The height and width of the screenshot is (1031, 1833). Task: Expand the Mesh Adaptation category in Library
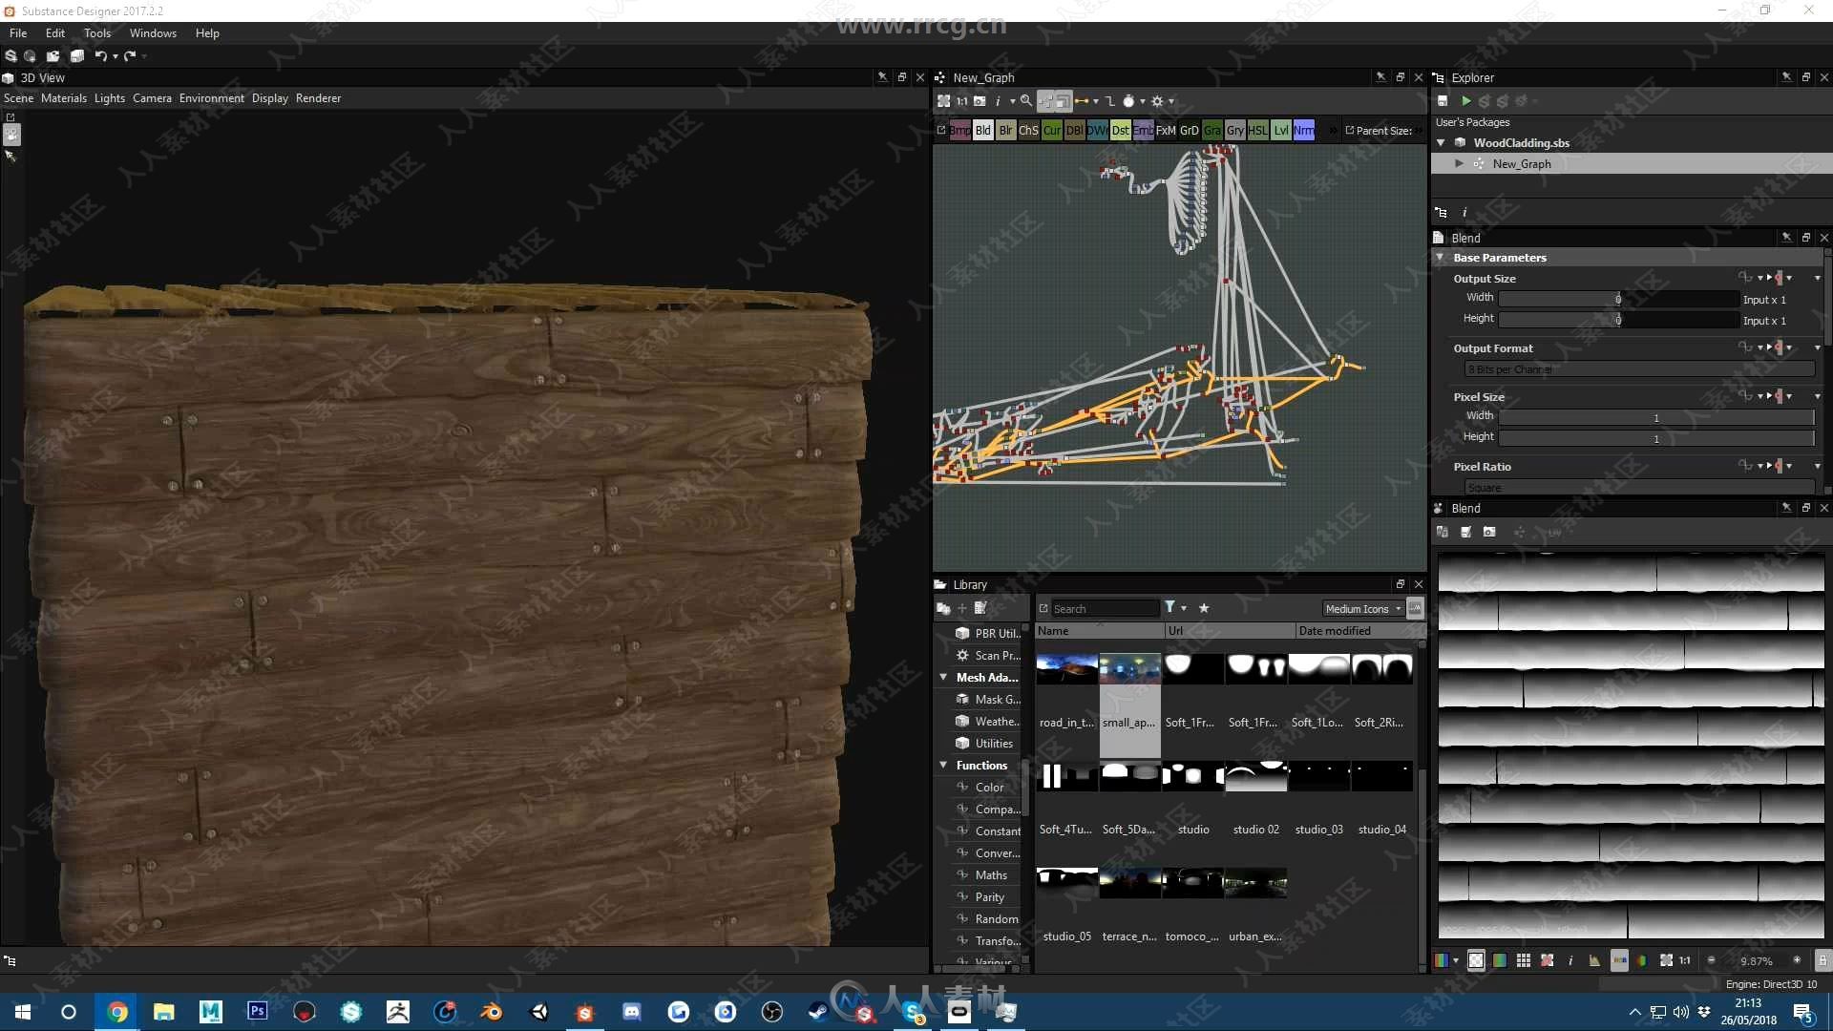coord(944,677)
